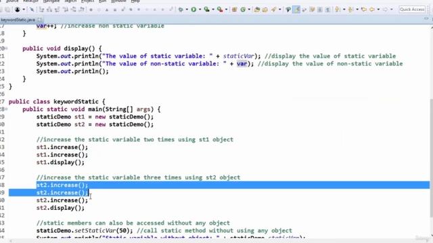The image size is (433, 243).
Task: Open the New Java Class dropdown arrow
Action: tap(249, 9)
